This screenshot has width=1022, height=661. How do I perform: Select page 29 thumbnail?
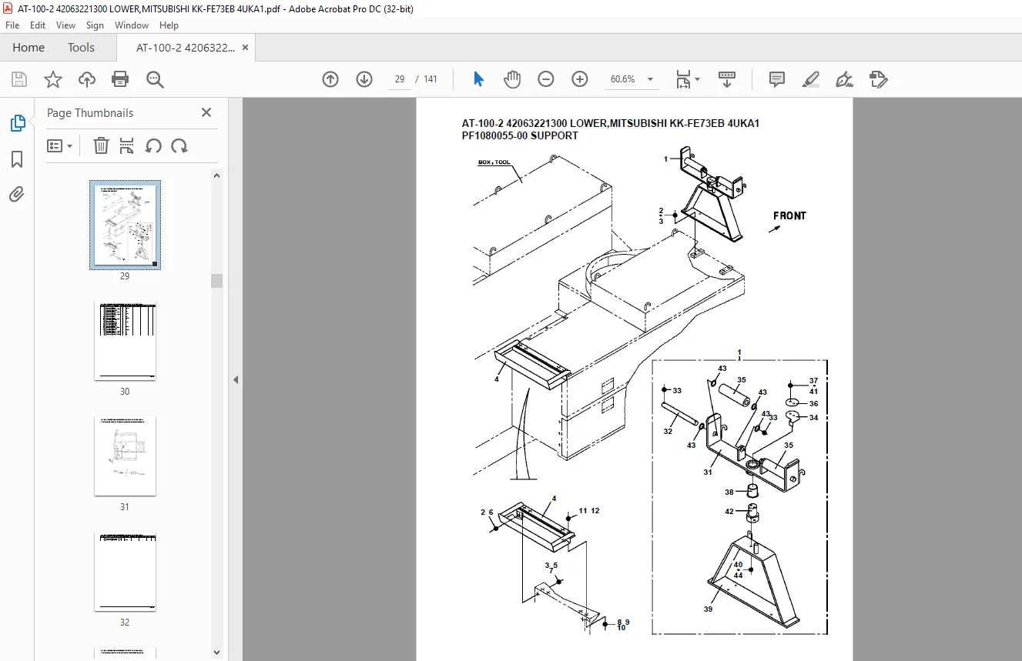coord(126,225)
